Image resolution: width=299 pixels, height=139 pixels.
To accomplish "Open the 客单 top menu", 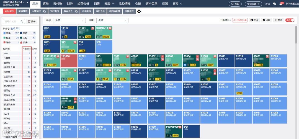I will pos(46,4).
